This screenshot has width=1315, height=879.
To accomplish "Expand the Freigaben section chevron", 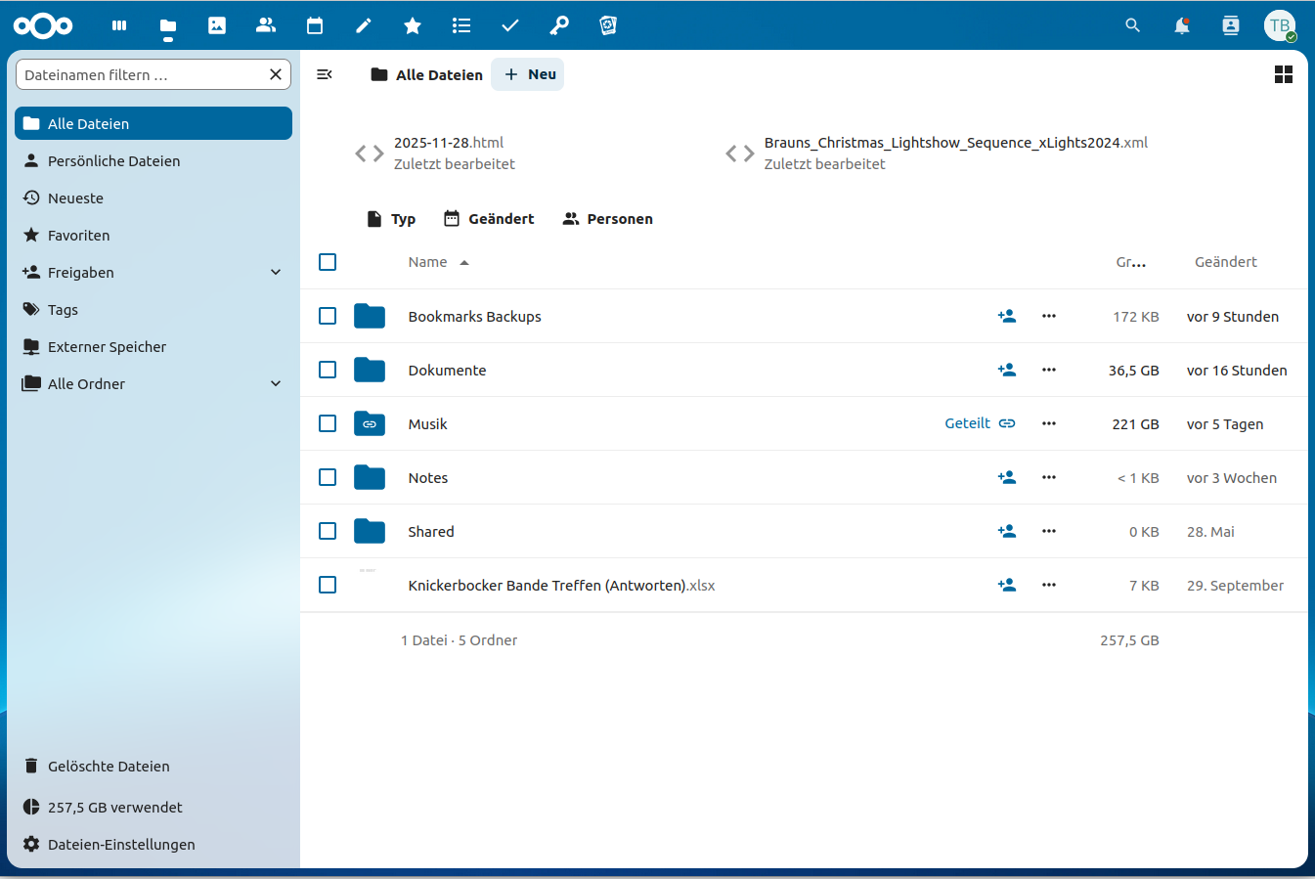I will click(276, 273).
